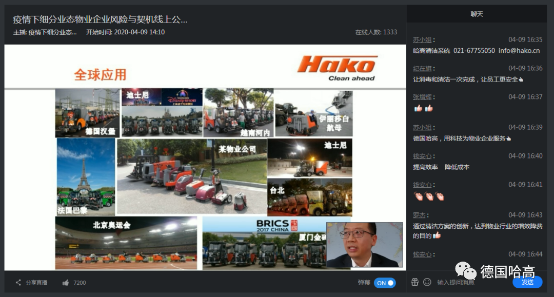
Task: Click the 开始时间 2020-04-09 14:10 text
Action: (126, 32)
